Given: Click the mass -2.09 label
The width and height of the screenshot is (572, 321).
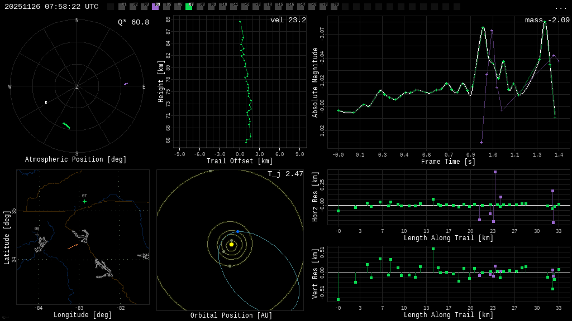Looking at the screenshot, I should (x=547, y=20).
